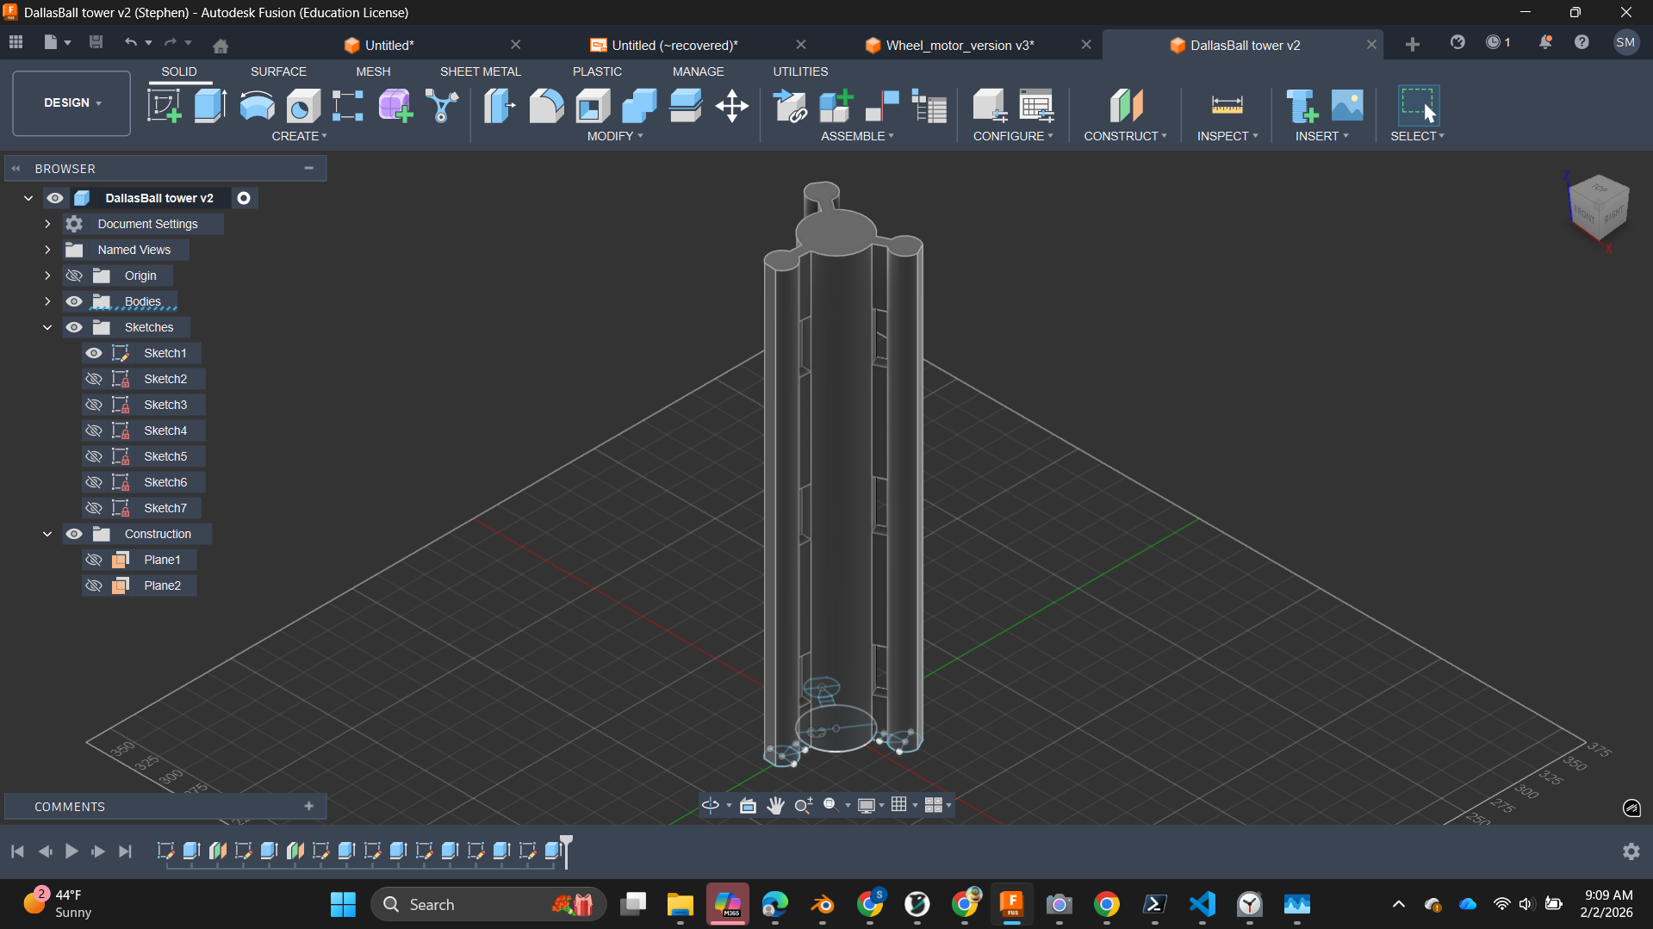
Task: Select the Shell tool
Action: [x=593, y=107]
